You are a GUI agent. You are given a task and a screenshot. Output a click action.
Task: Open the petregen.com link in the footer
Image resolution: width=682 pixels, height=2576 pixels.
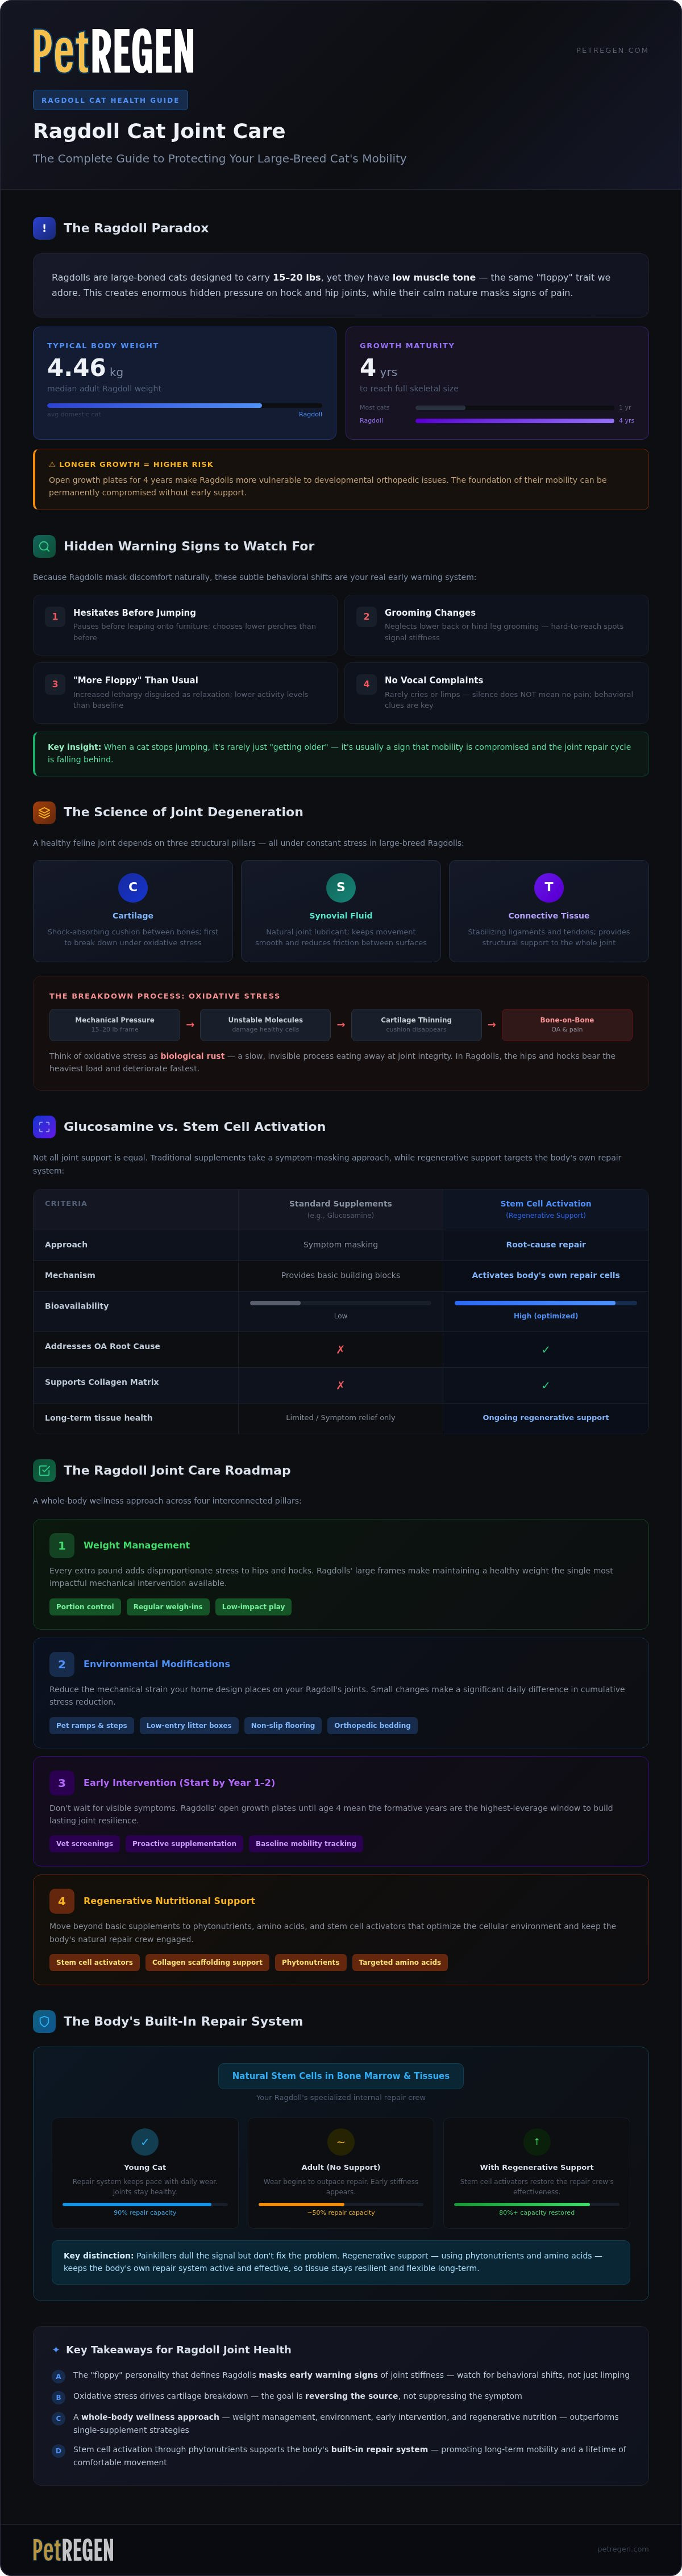[623, 2549]
